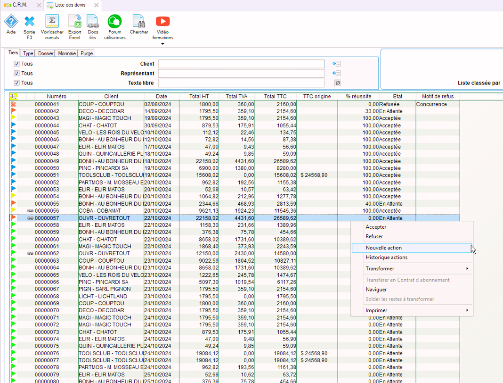The image size is (503, 383).
Task: Toggle the Tous checkbox for Représentant
Action: pos(17,73)
